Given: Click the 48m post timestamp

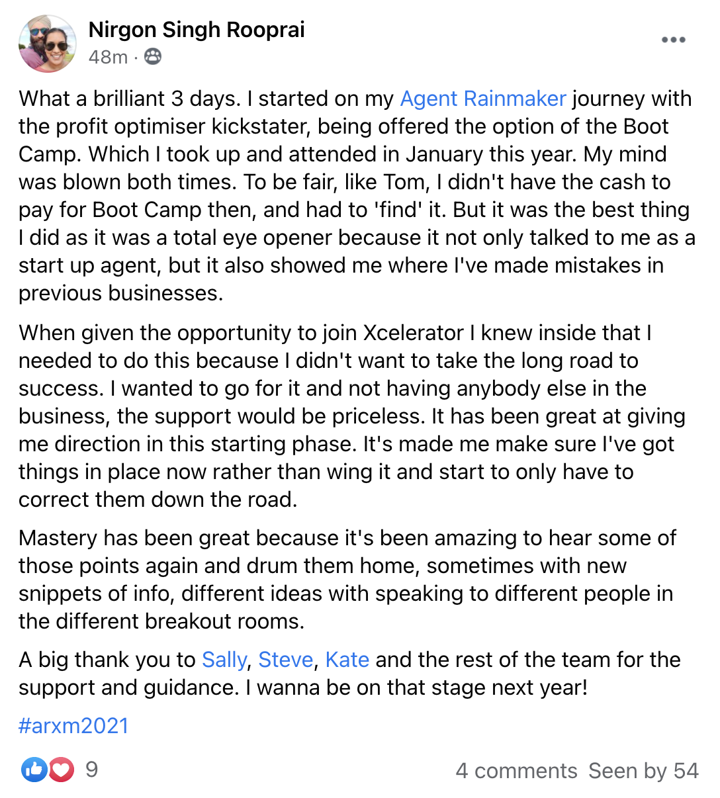Looking at the screenshot, I should pos(108,57).
